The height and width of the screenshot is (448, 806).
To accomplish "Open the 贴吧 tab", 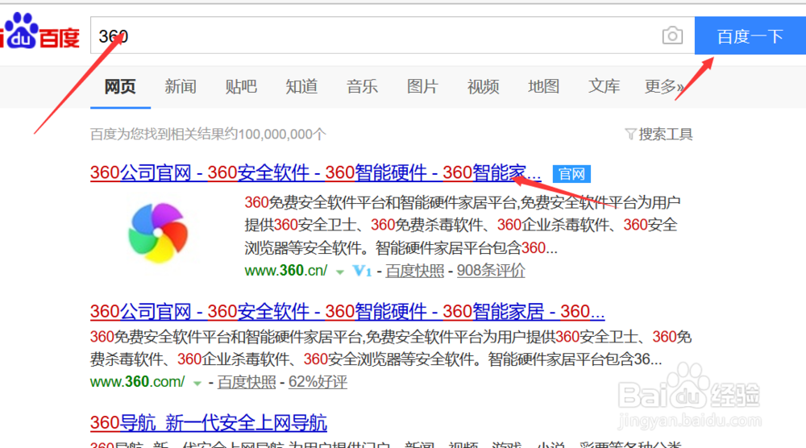I will pyautogui.click(x=240, y=86).
